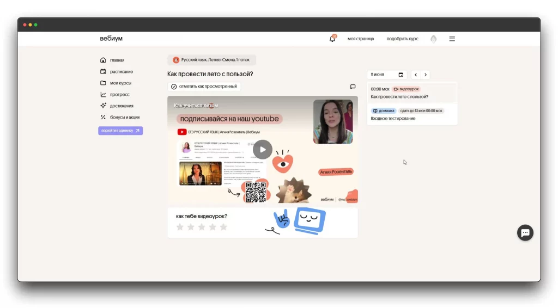
Task: Go to главная in sidebar
Action: pyautogui.click(x=112, y=60)
